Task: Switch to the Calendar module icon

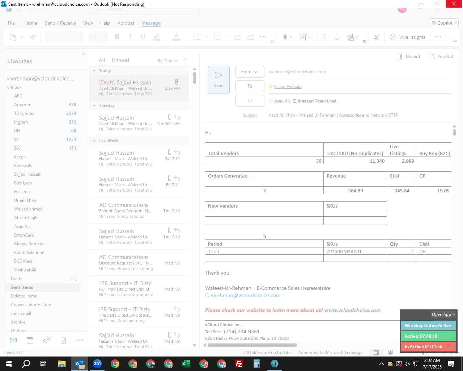Action: pos(30,340)
